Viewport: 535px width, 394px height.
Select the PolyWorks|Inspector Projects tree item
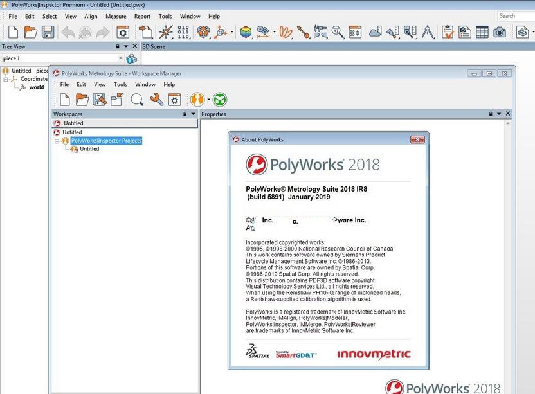pos(106,141)
